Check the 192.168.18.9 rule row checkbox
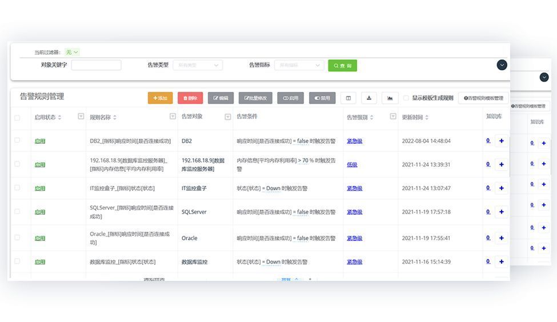Image resolution: width=557 pixels, height=322 pixels. pyautogui.click(x=17, y=164)
